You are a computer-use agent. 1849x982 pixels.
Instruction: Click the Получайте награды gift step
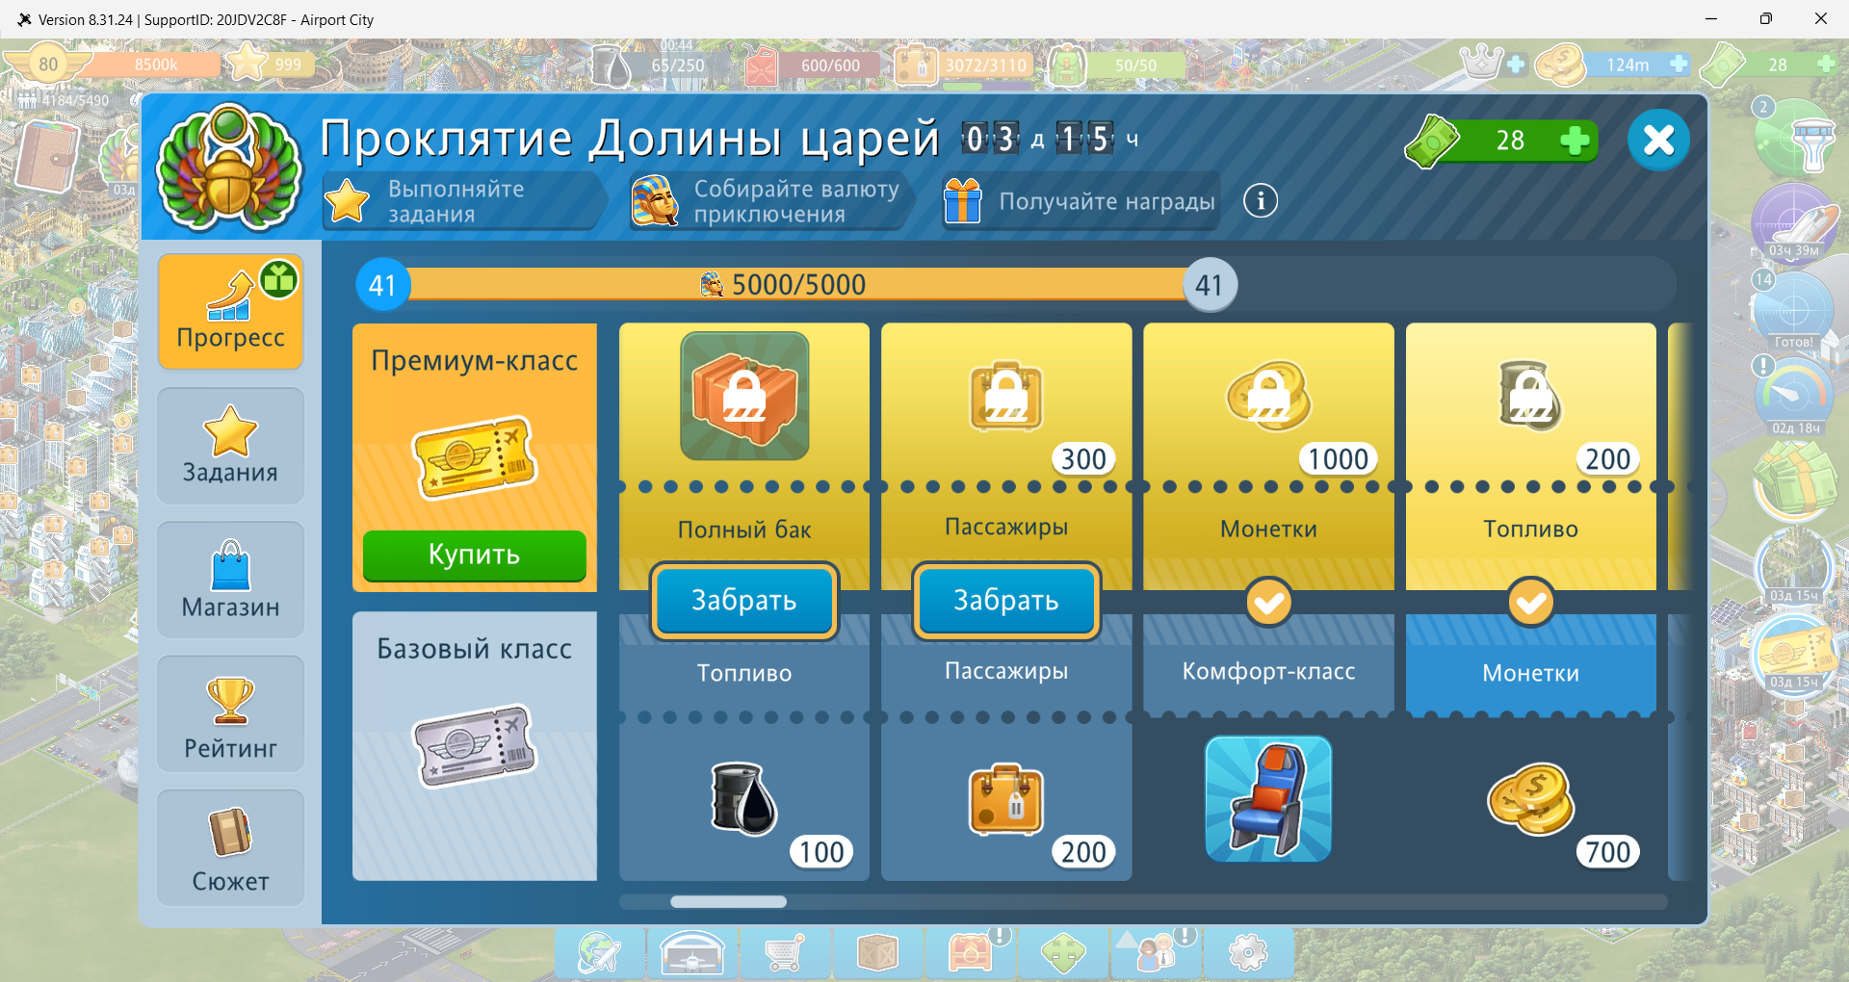pos(1081,201)
